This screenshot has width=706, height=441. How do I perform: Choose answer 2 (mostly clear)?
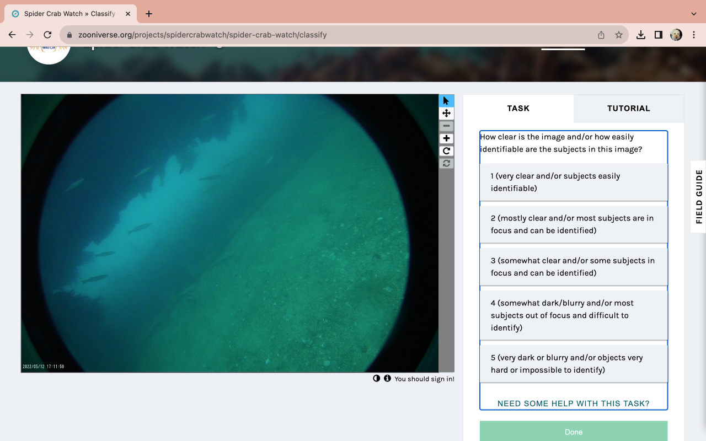coord(574,224)
